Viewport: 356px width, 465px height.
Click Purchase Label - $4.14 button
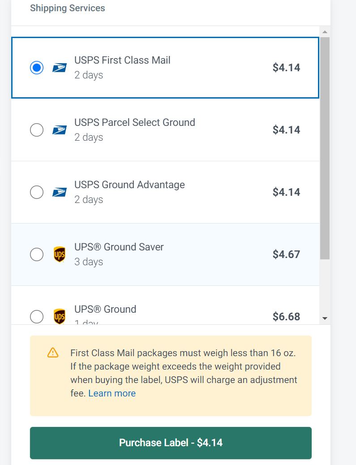tap(171, 443)
